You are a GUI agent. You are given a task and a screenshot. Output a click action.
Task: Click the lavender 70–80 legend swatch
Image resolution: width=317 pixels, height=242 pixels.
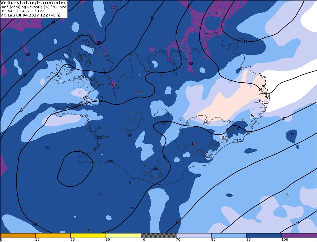click(194, 236)
